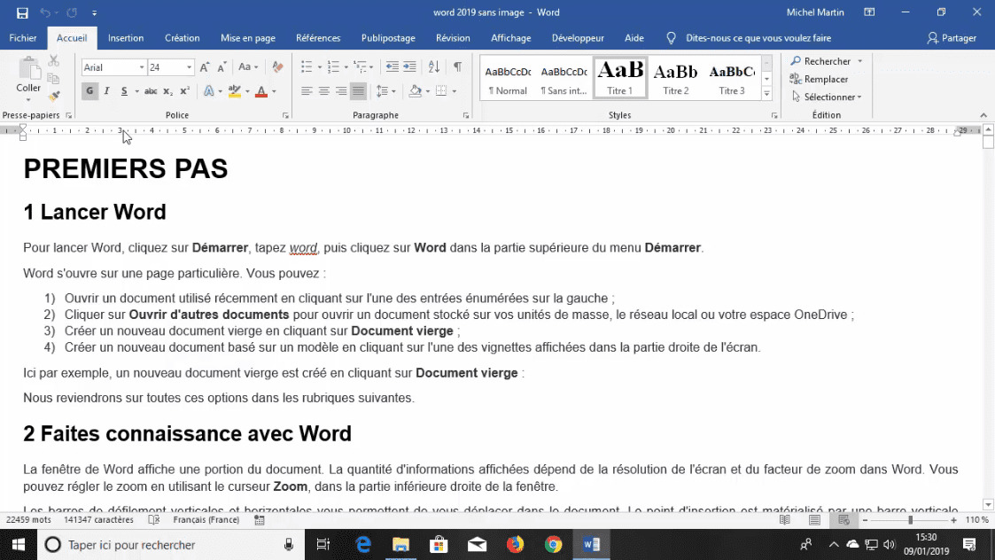Viewport: 995px width, 560px height.
Task: Clear all formatting with the eraser icon
Action: click(x=277, y=66)
